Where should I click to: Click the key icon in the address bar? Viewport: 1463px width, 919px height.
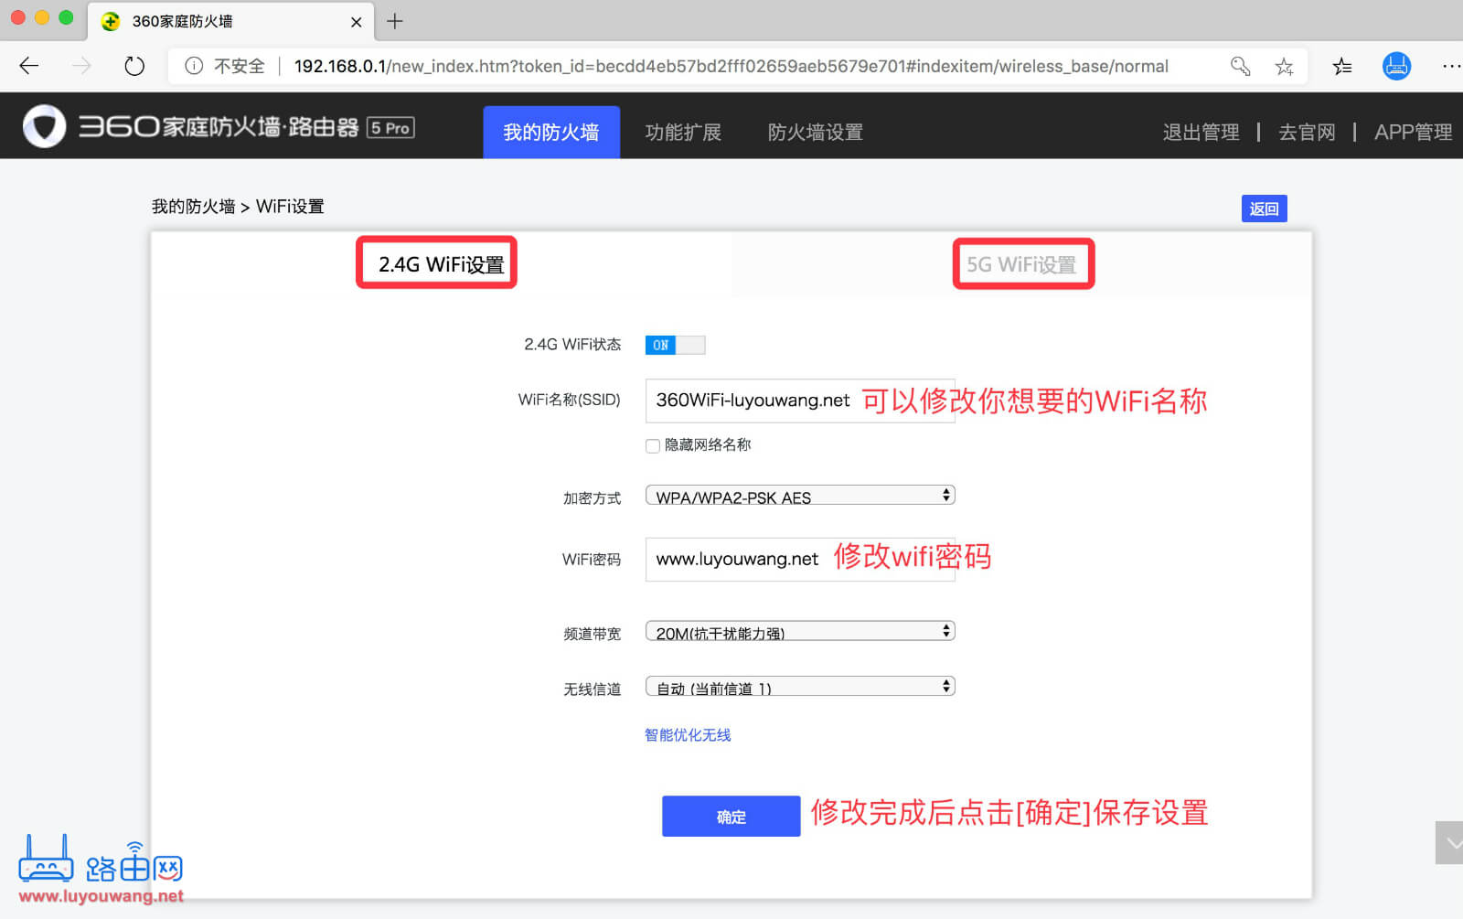coord(1240,65)
